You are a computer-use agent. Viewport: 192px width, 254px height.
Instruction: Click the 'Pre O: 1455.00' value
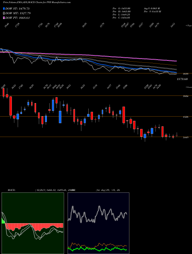121,8
